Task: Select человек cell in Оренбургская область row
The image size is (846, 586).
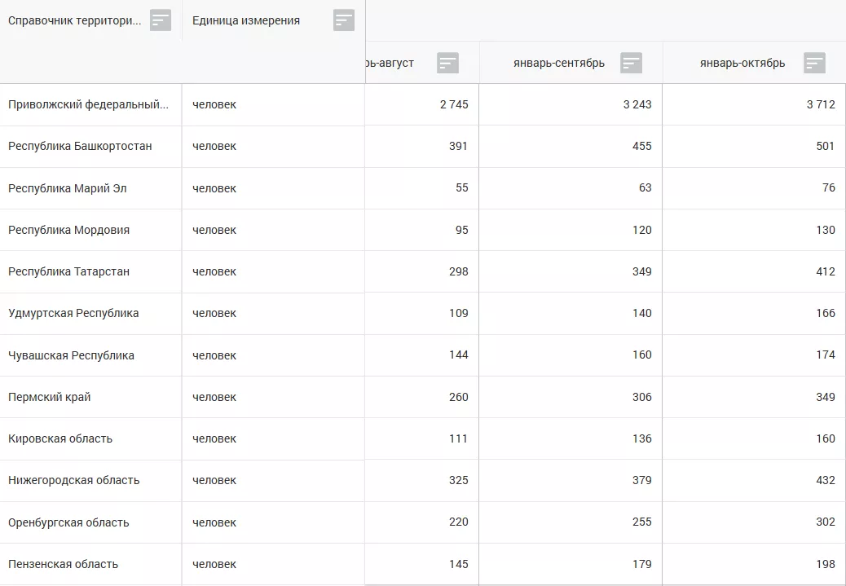Action: (214, 522)
